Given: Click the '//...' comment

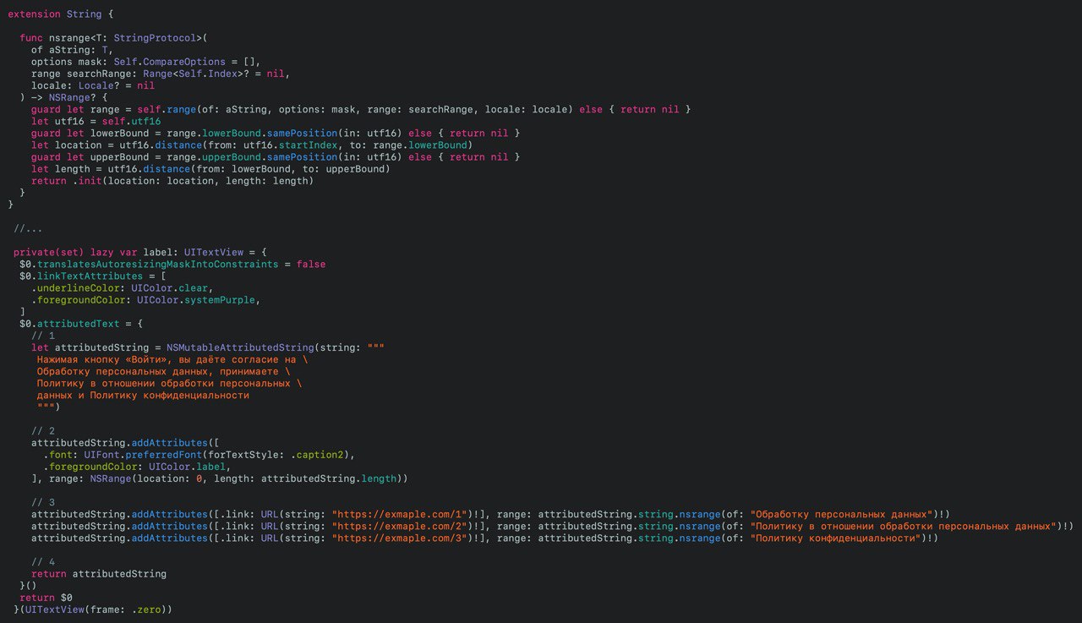Looking at the screenshot, I should click(x=28, y=228).
